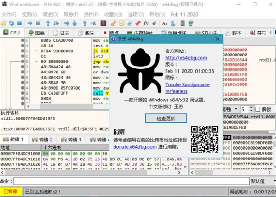Open the 插件(P) menu
This screenshot has height=197, width=276.
pyautogui.click(x=91, y=14)
